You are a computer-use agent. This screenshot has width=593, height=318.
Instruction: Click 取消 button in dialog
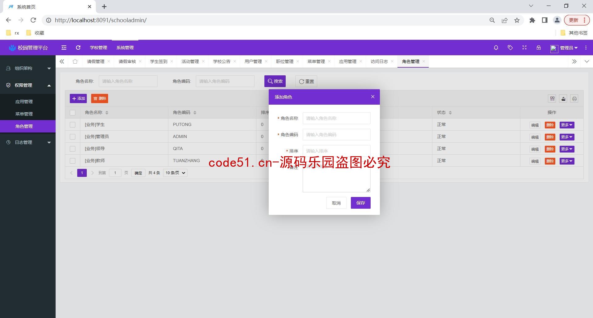coord(336,203)
